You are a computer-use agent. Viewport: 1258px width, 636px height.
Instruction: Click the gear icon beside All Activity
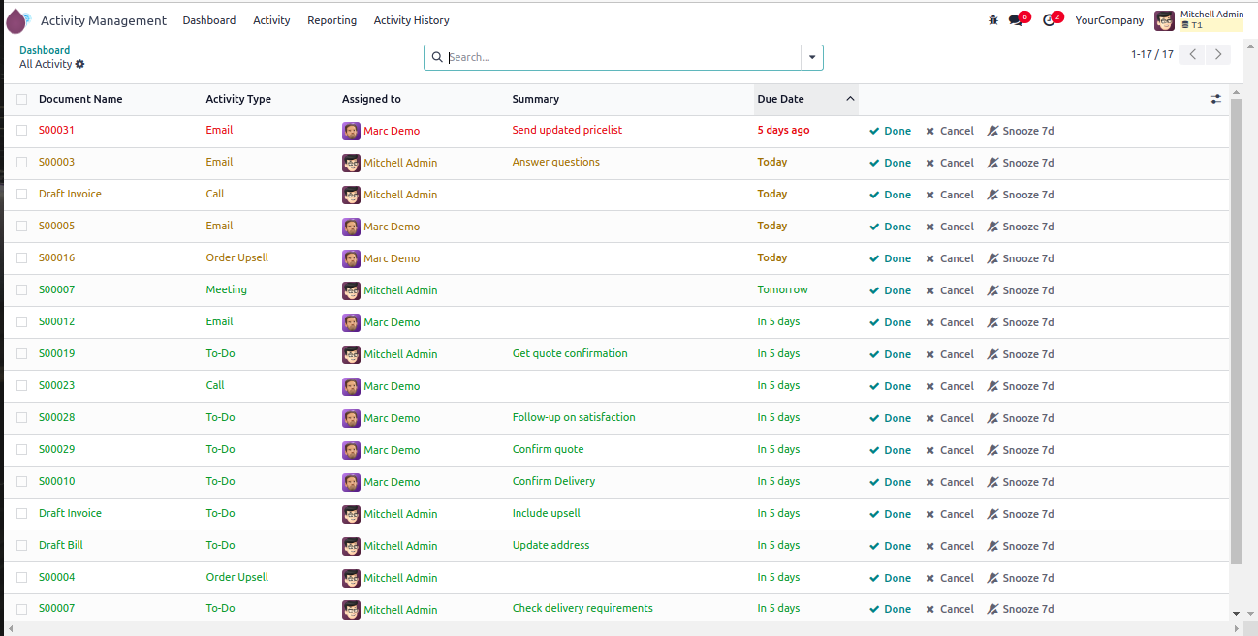coord(80,64)
